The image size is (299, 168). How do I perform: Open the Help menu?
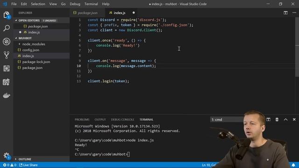pyautogui.click(x=106, y=4)
